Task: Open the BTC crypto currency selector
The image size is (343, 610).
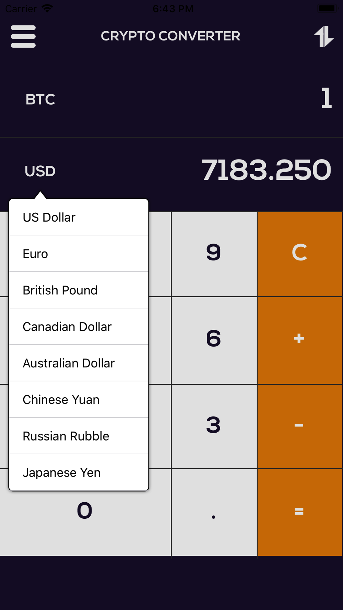Action: pos(40,99)
